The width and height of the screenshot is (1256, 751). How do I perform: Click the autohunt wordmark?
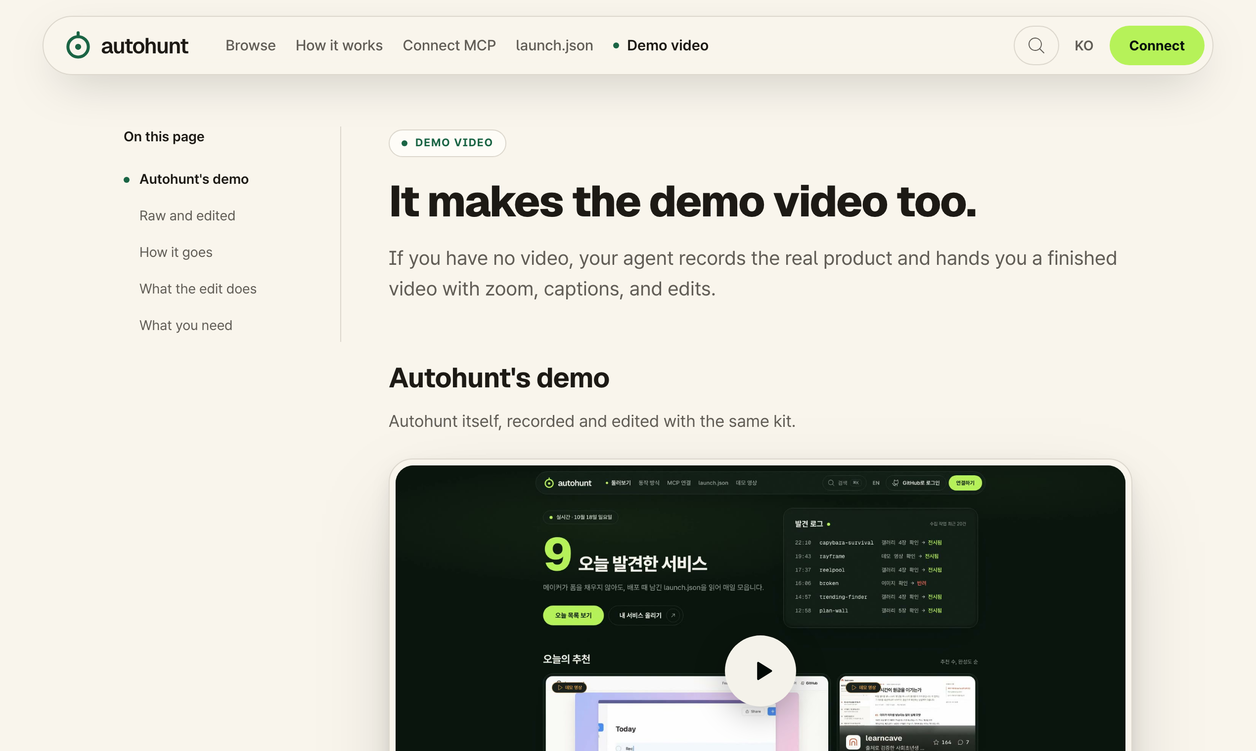(144, 46)
